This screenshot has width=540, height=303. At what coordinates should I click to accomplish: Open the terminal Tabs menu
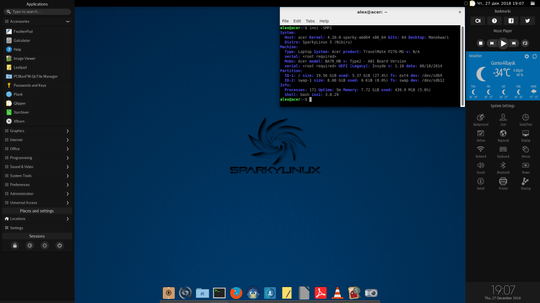[x=310, y=21]
